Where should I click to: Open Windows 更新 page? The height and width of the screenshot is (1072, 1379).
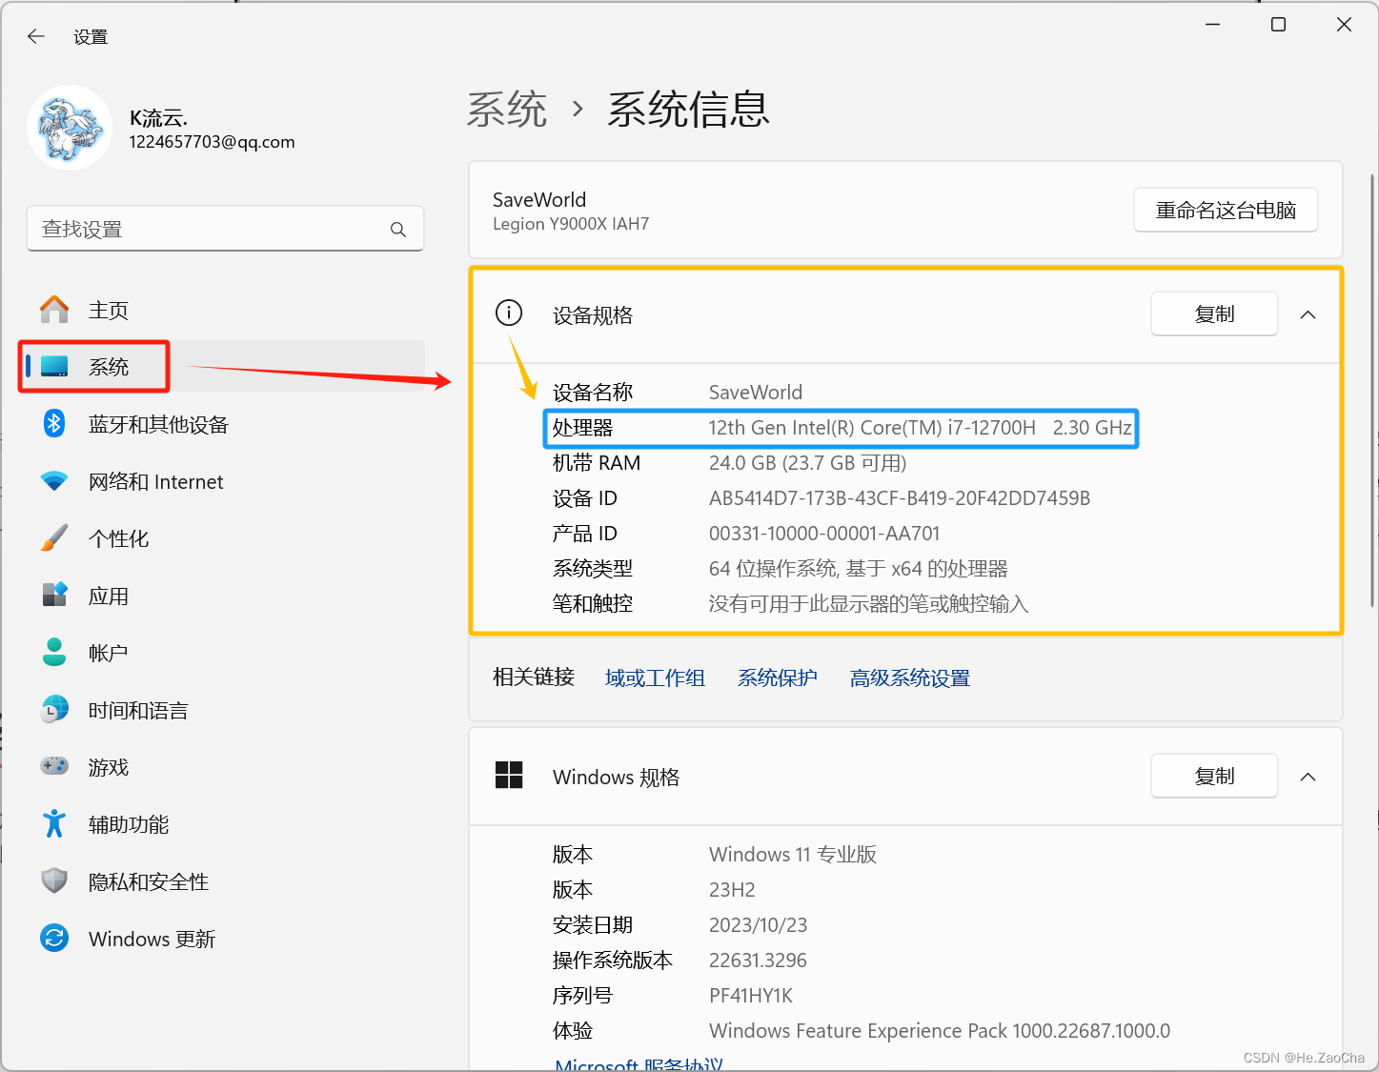225,939
